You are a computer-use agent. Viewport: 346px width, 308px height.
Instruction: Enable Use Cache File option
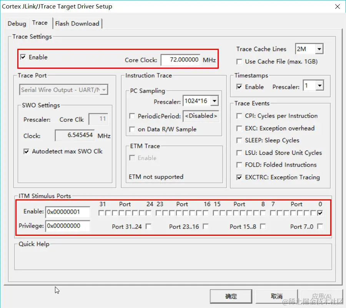(x=239, y=61)
